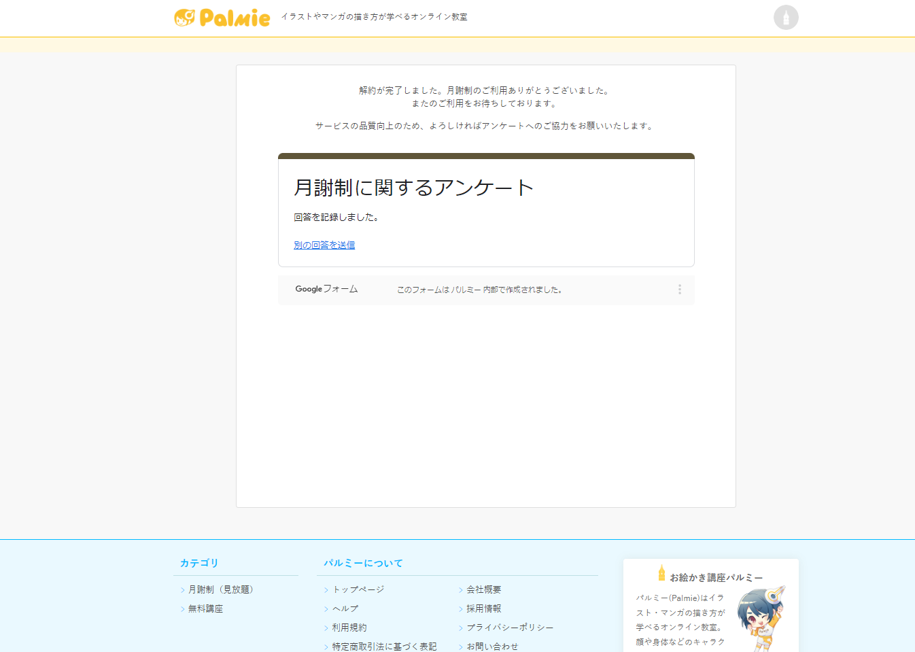
Task: Click the パルミーについて footer heading
Action: pos(363,563)
